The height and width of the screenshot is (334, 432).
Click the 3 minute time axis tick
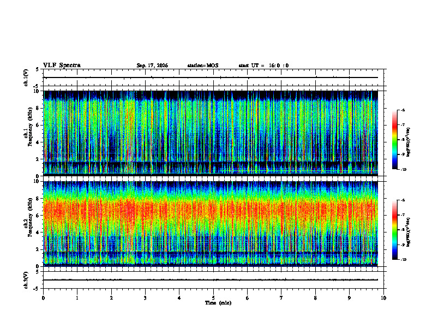point(146,298)
